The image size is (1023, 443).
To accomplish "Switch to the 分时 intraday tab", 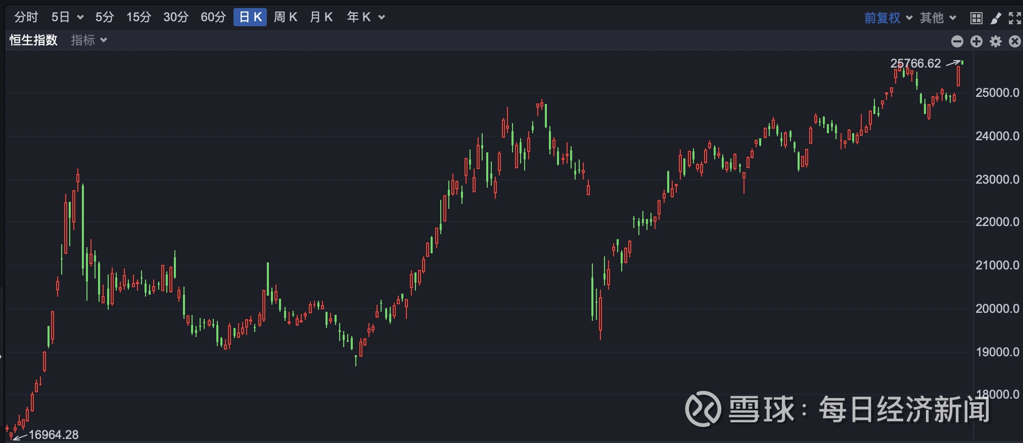I will [26, 17].
